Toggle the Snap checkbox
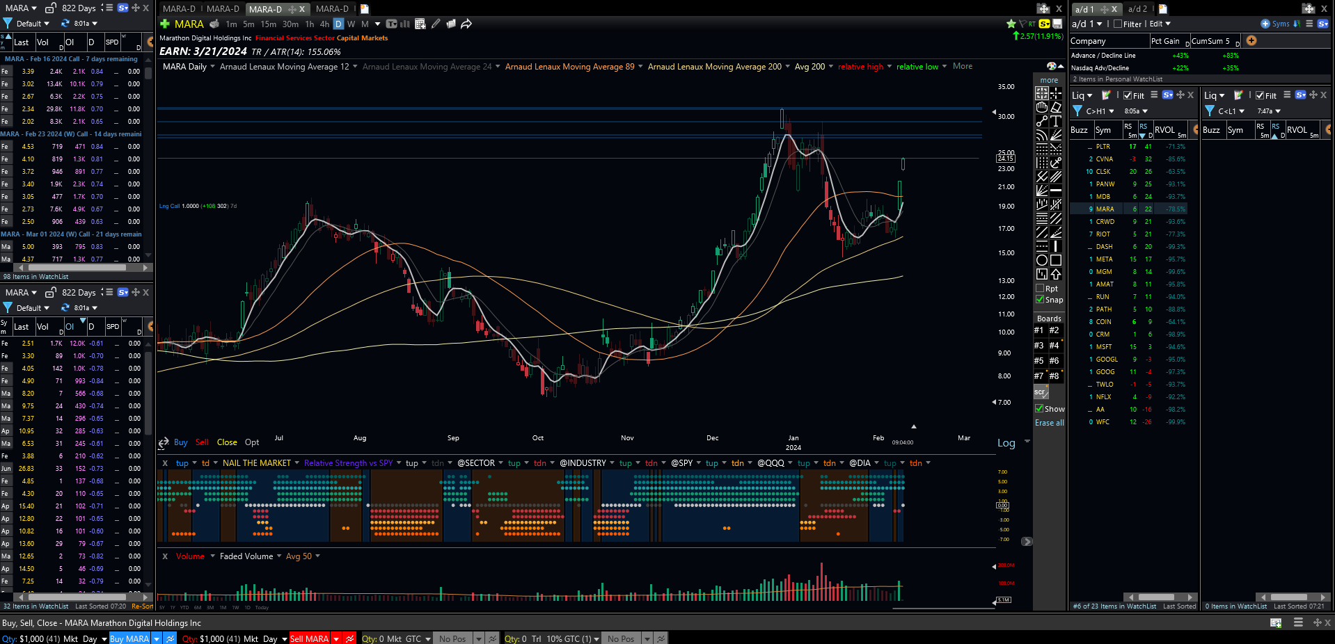 (1040, 300)
